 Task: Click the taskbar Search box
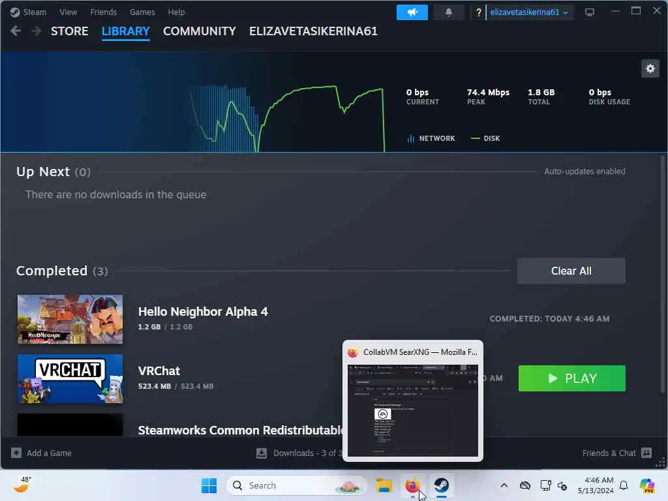click(297, 485)
